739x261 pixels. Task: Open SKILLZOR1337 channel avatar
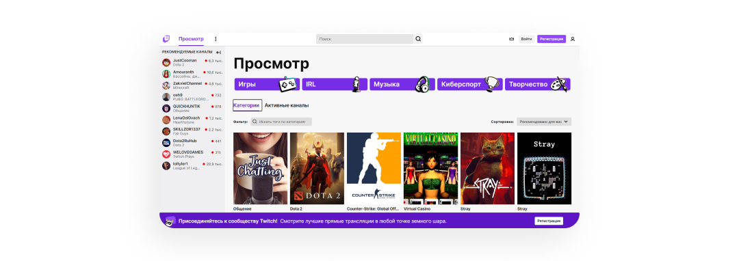coord(166,131)
